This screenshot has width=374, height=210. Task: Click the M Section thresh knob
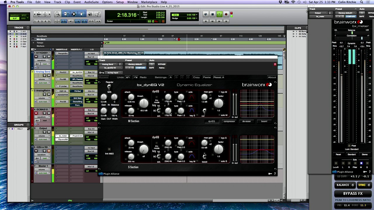pyautogui.click(x=143, y=103)
